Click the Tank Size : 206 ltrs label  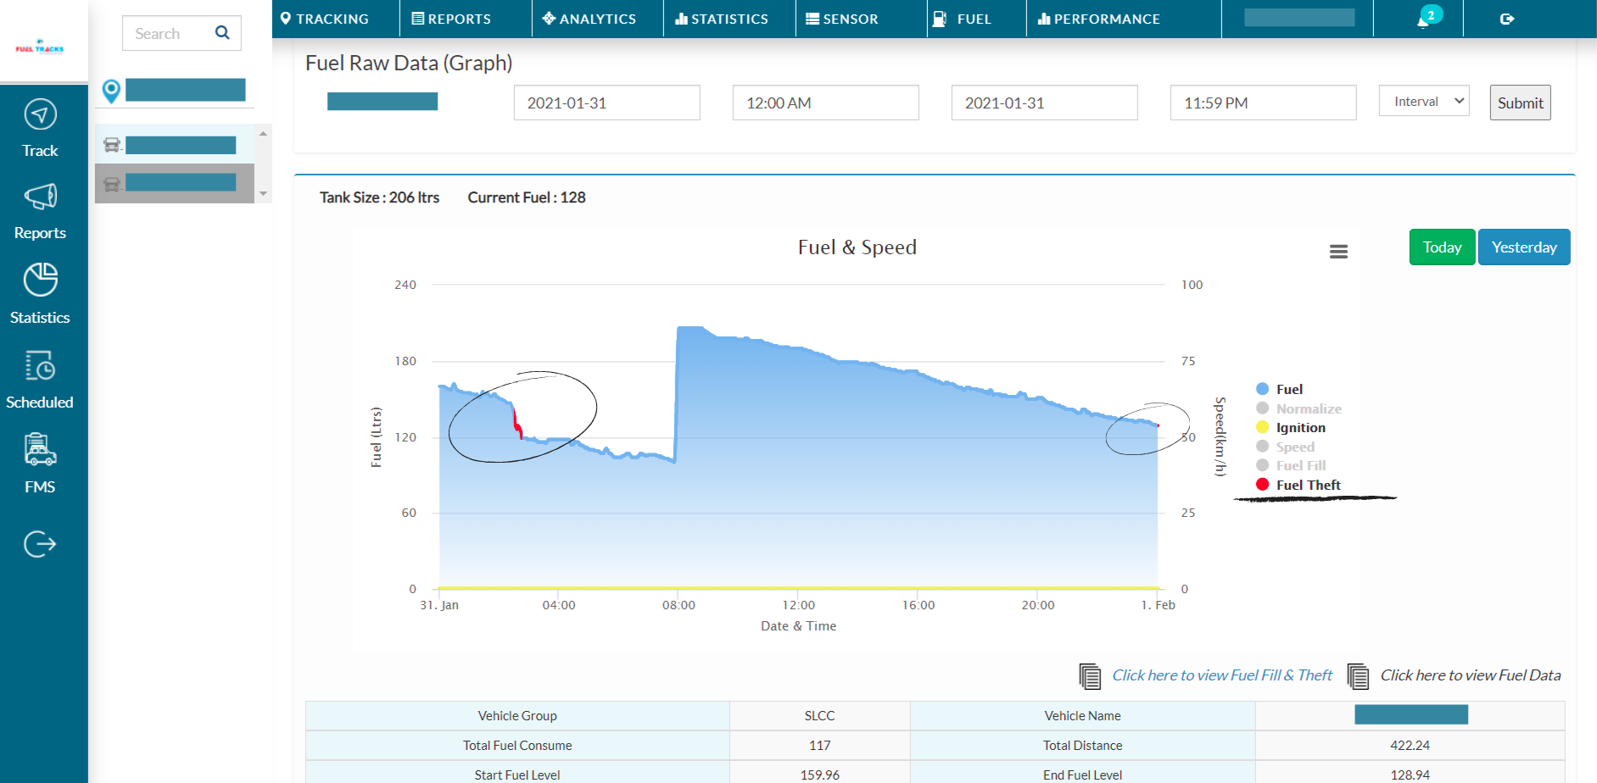[x=379, y=197]
